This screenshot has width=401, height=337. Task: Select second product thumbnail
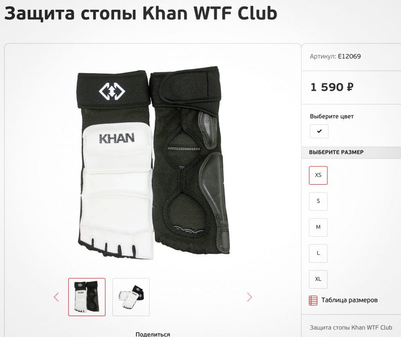(131, 297)
